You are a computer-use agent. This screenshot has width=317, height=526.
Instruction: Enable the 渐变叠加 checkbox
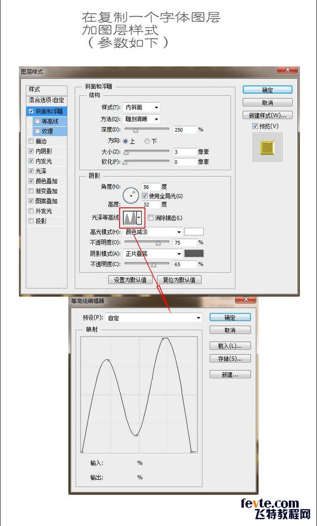click(31, 191)
